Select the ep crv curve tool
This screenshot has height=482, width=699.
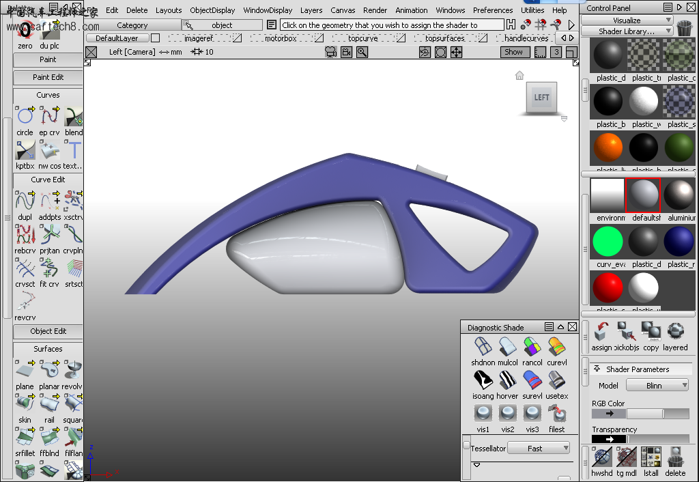(x=49, y=116)
